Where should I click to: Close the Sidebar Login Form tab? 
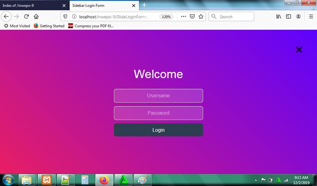click(x=134, y=6)
